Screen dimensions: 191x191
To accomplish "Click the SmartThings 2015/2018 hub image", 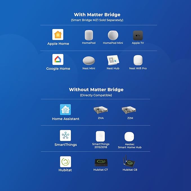I will point(100,136).
